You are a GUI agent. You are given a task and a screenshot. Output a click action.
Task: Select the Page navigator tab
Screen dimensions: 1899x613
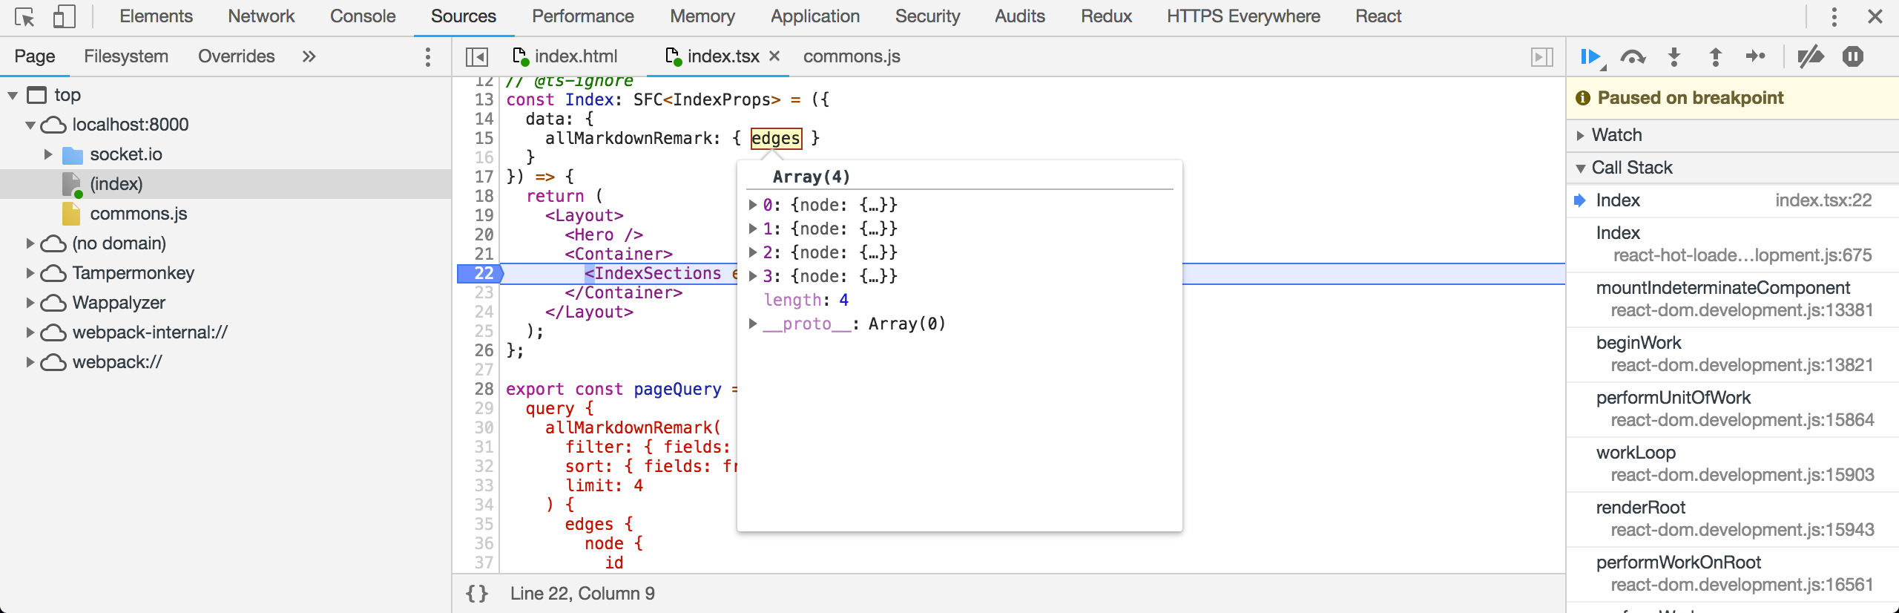35,56
